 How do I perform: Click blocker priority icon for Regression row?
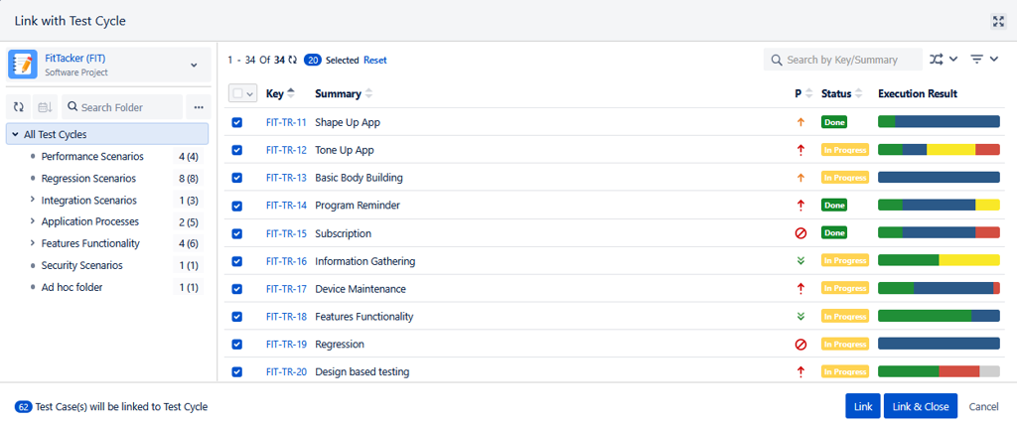pos(800,344)
